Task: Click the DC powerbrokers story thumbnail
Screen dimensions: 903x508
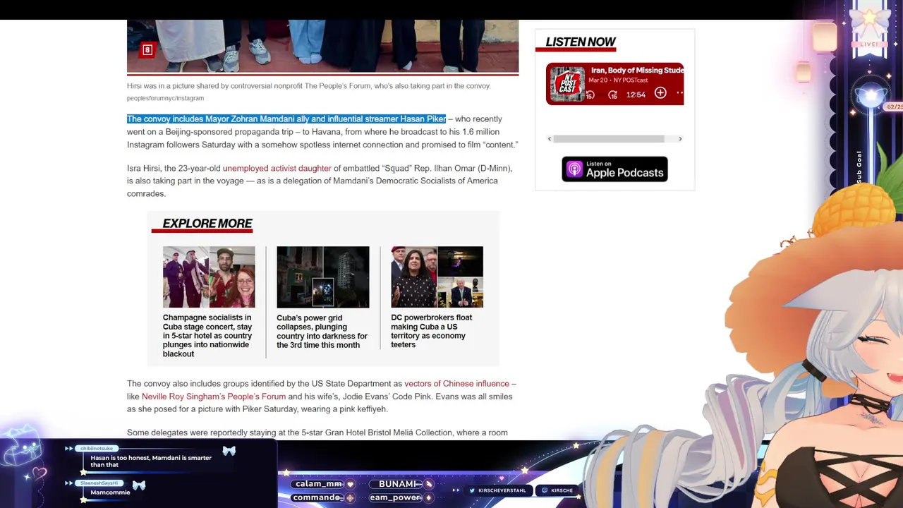Action: 437,277
